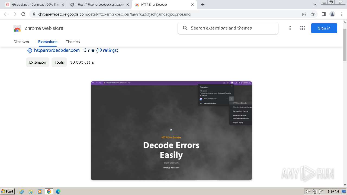This screenshot has width=347, height=195.
Task: Share this page icon in address bar
Action: pyautogui.click(x=304, y=14)
